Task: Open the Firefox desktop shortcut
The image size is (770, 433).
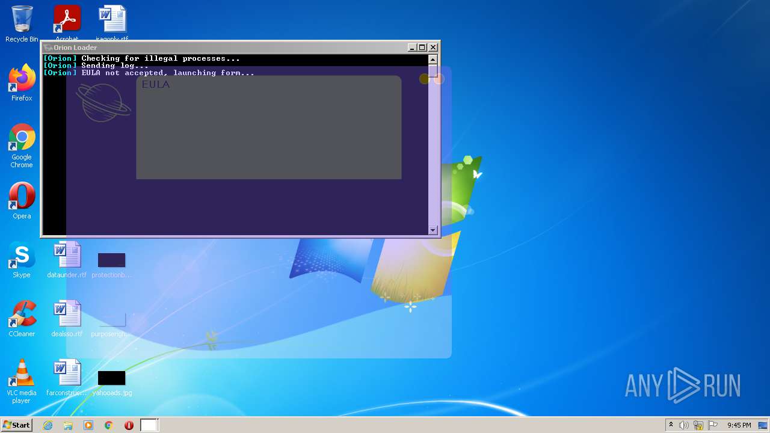Action: (22, 83)
